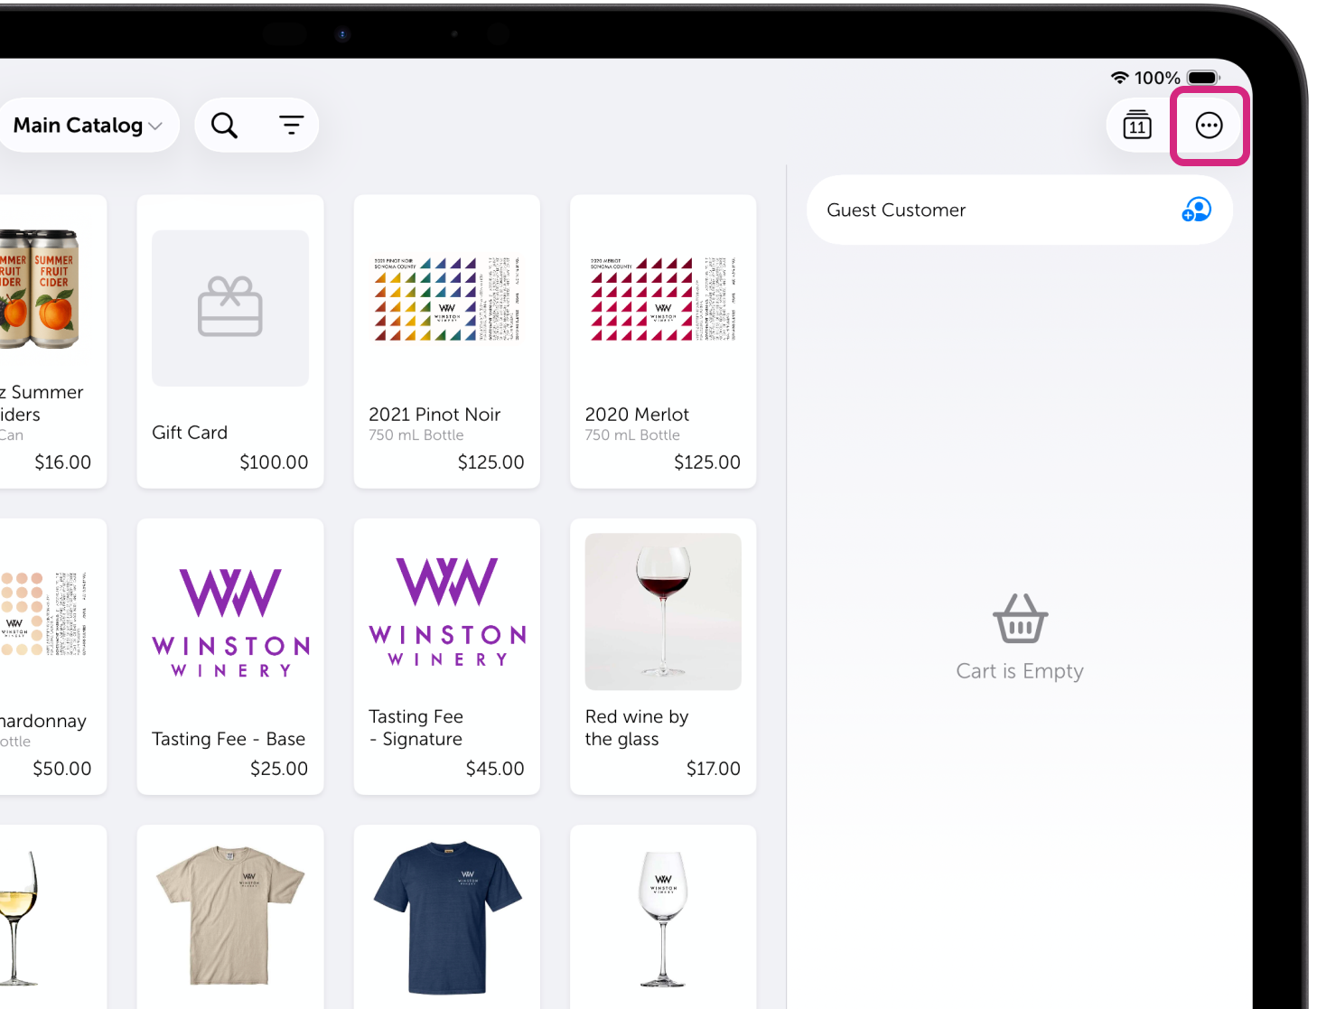Click the gift card placeholder icon

230,306
